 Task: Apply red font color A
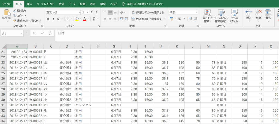[x=85, y=19]
